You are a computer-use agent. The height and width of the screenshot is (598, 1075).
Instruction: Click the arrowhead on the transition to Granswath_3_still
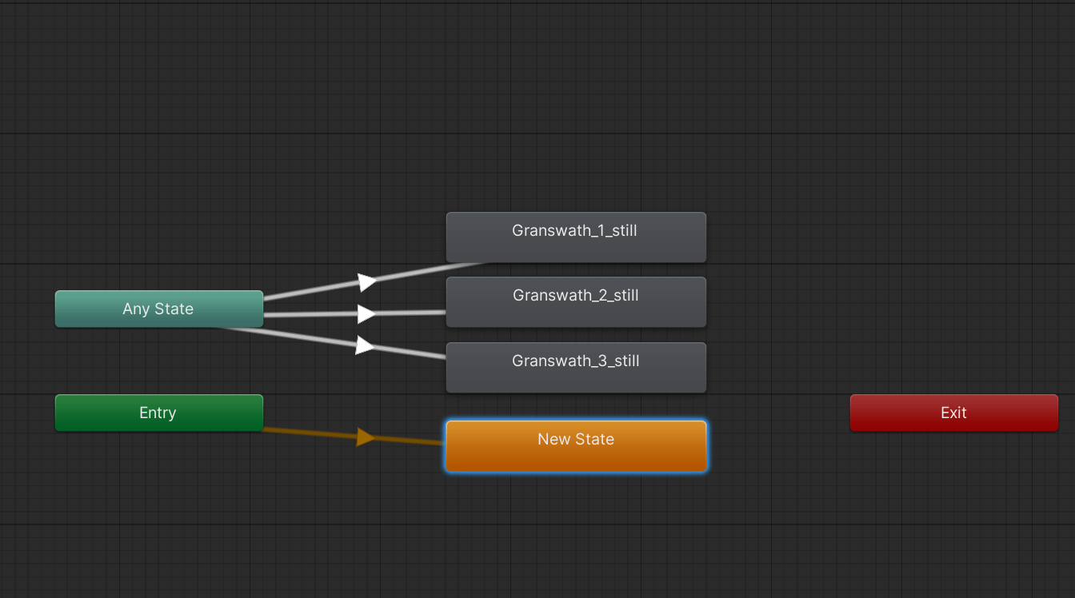365,345
